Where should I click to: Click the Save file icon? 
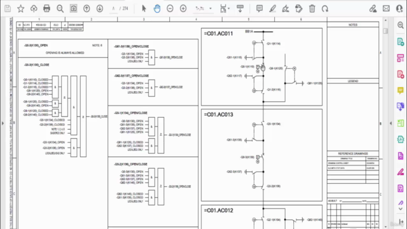point(8,8)
